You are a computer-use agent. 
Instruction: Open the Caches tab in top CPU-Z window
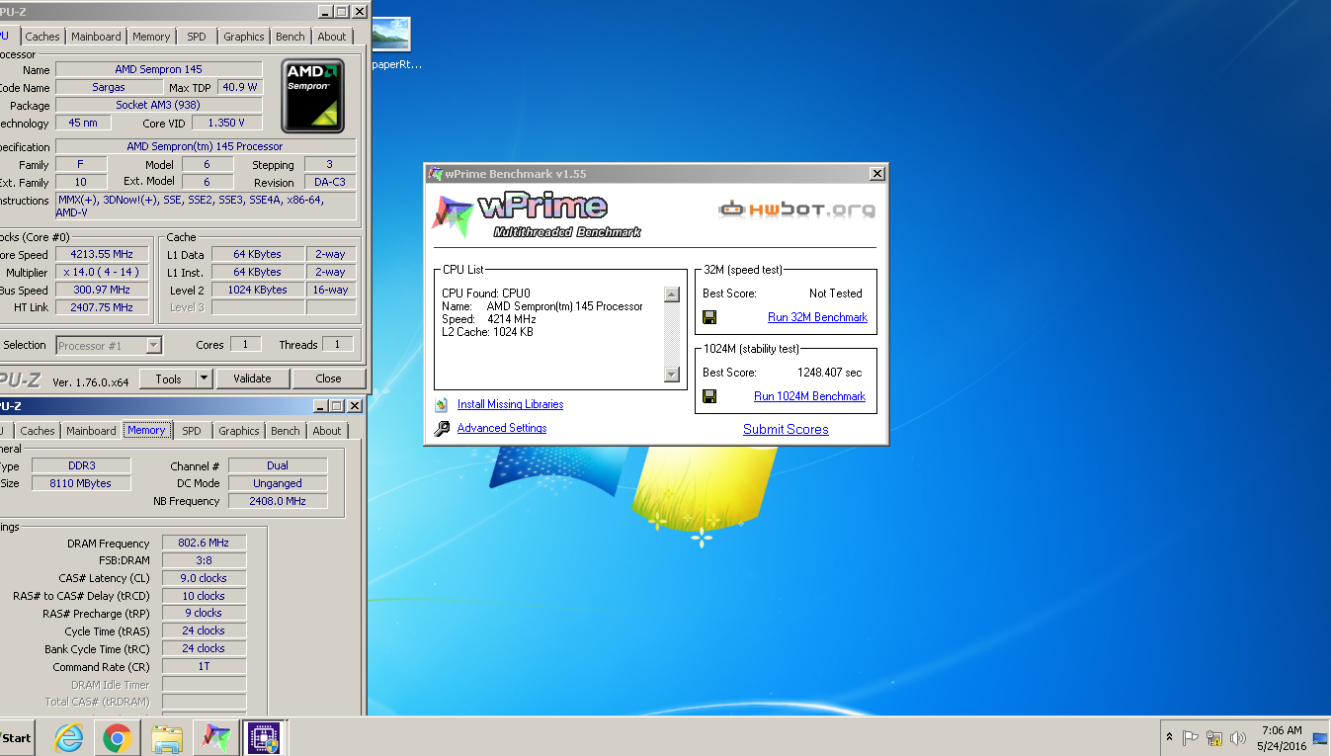pos(42,37)
